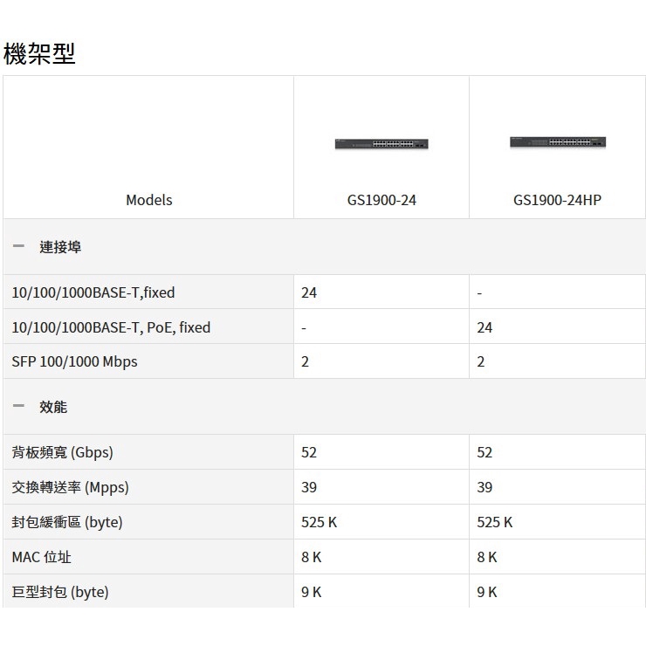Click the 效能 section title

(53, 407)
